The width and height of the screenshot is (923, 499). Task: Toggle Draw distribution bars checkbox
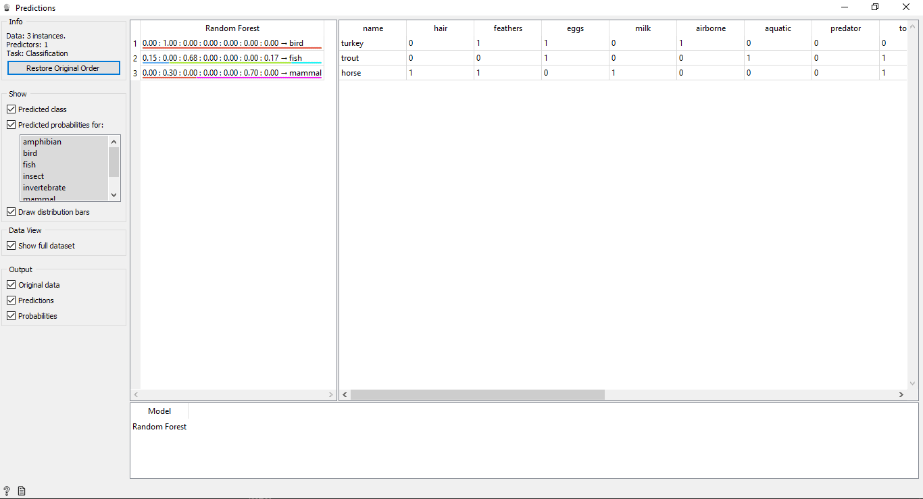click(x=11, y=212)
